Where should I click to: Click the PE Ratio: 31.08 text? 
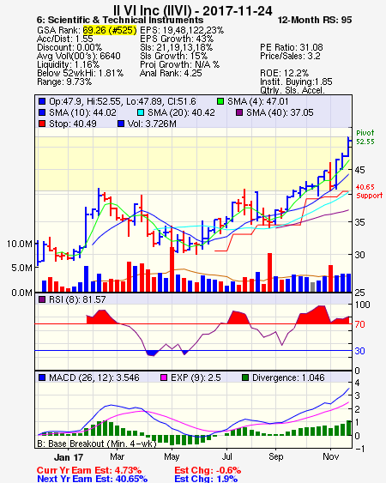[292, 47]
